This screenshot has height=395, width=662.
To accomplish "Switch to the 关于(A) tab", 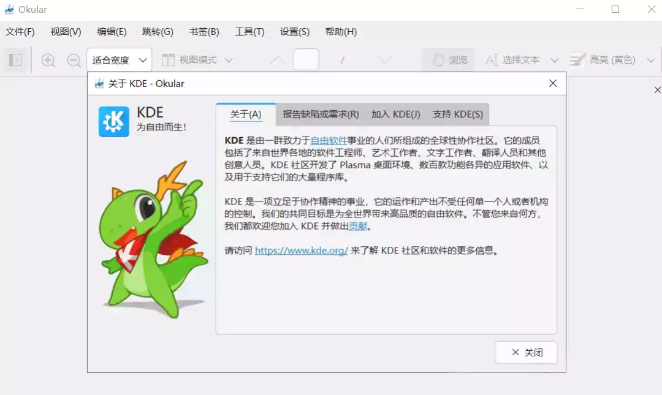I will 246,115.
